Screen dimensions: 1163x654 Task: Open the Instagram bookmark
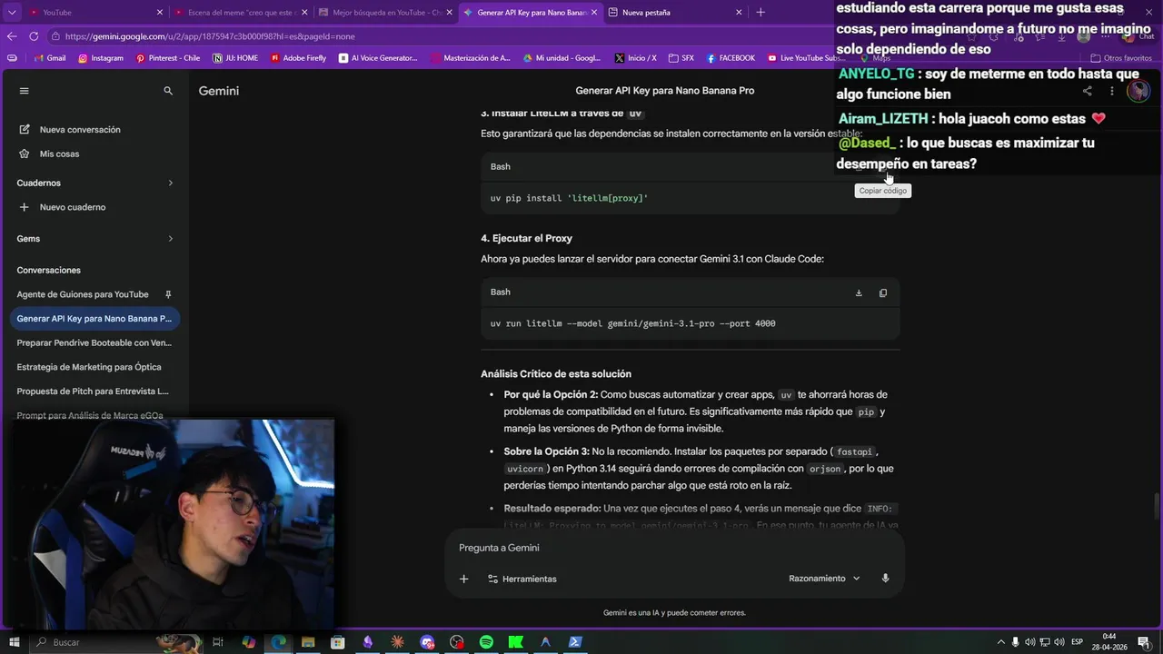pyautogui.click(x=101, y=58)
